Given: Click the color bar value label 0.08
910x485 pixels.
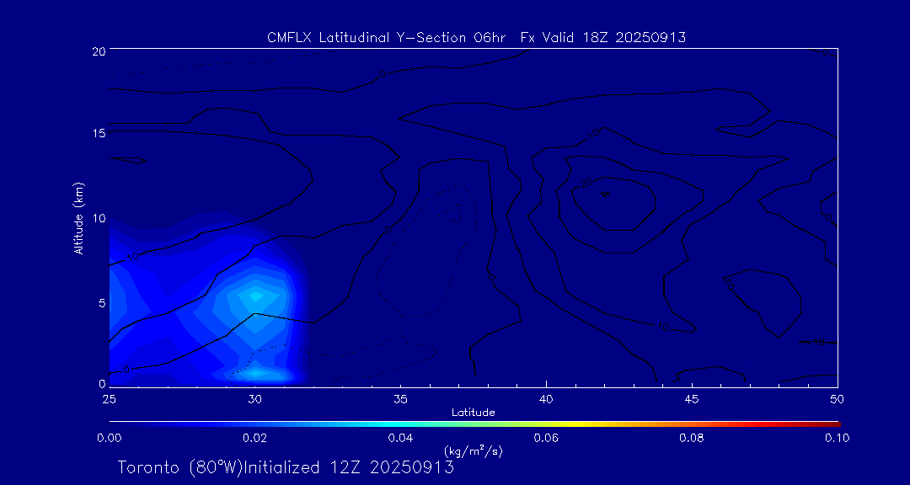Looking at the screenshot, I should click(691, 438).
